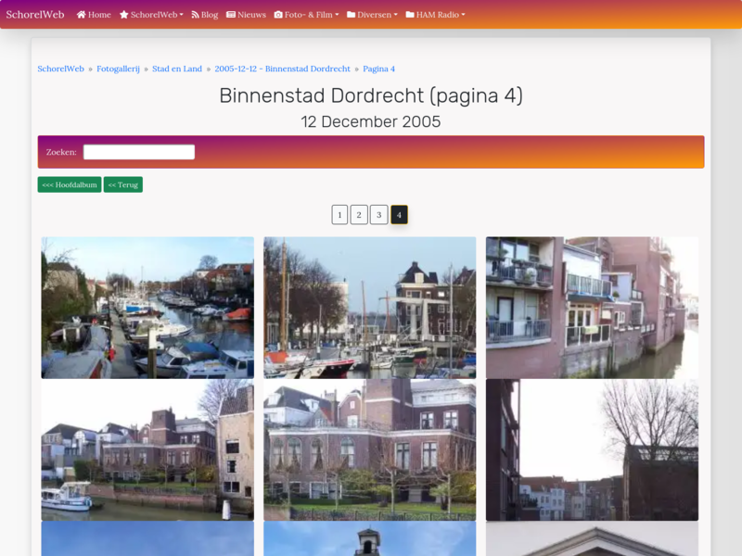This screenshot has height=556, width=742.
Task: Click the folder icon beside Diversen
Action: click(352, 15)
